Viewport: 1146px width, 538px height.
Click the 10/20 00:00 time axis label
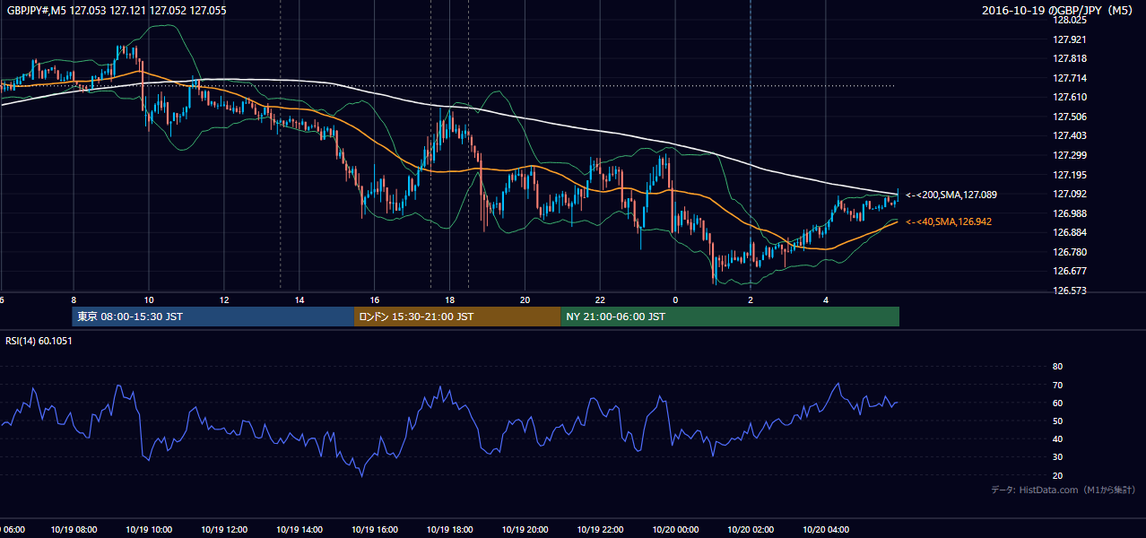[x=675, y=530]
